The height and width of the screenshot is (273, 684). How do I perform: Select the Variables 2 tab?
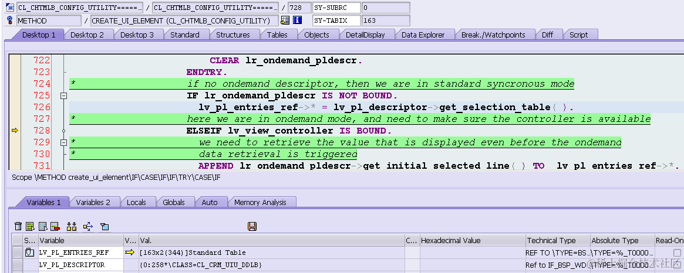pos(93,202)
